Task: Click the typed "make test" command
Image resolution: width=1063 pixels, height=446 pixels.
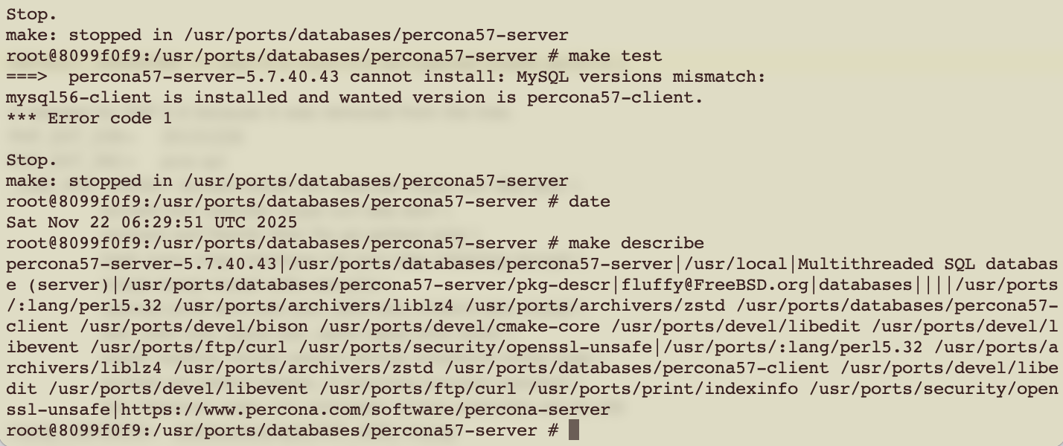Action: pyautogui.click(x=615, y=56)
